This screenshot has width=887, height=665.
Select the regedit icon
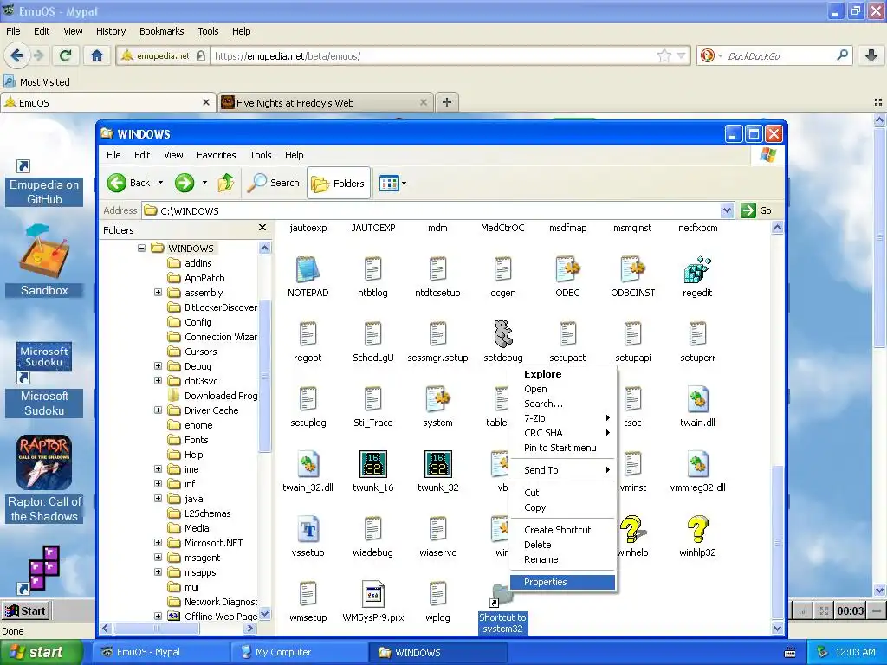(x=697, y=269)
